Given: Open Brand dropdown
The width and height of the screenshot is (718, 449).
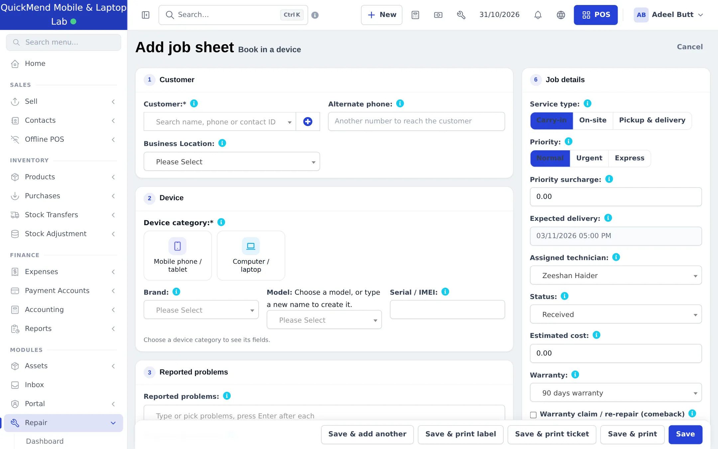Looking at the screenshot, I should [x=201, y=310].
